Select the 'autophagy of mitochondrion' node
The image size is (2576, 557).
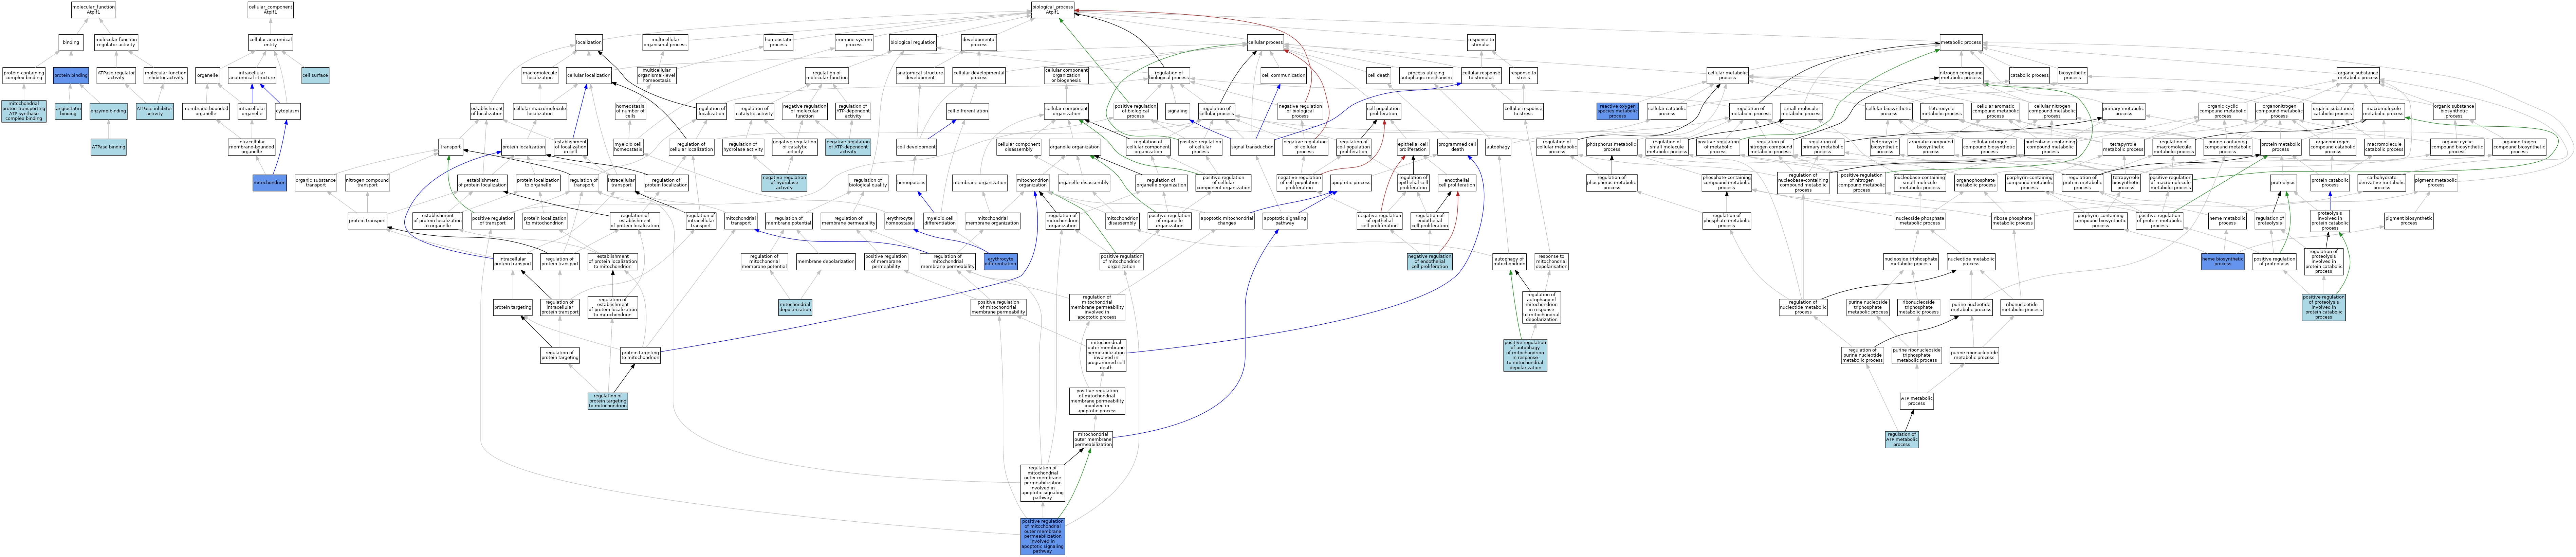click(1509, 261)
